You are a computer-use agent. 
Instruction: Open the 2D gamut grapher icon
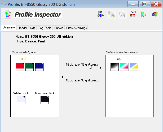(144, 14)
